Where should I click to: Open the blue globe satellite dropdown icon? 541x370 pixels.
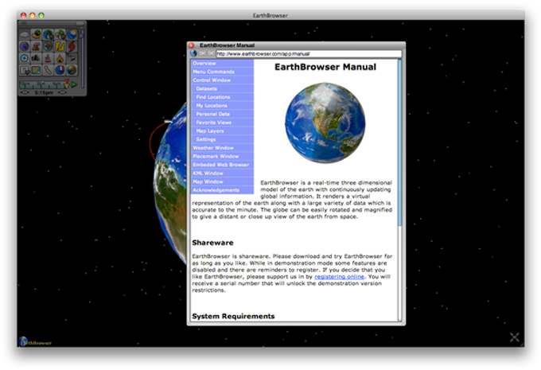click(x=48, y=34)
